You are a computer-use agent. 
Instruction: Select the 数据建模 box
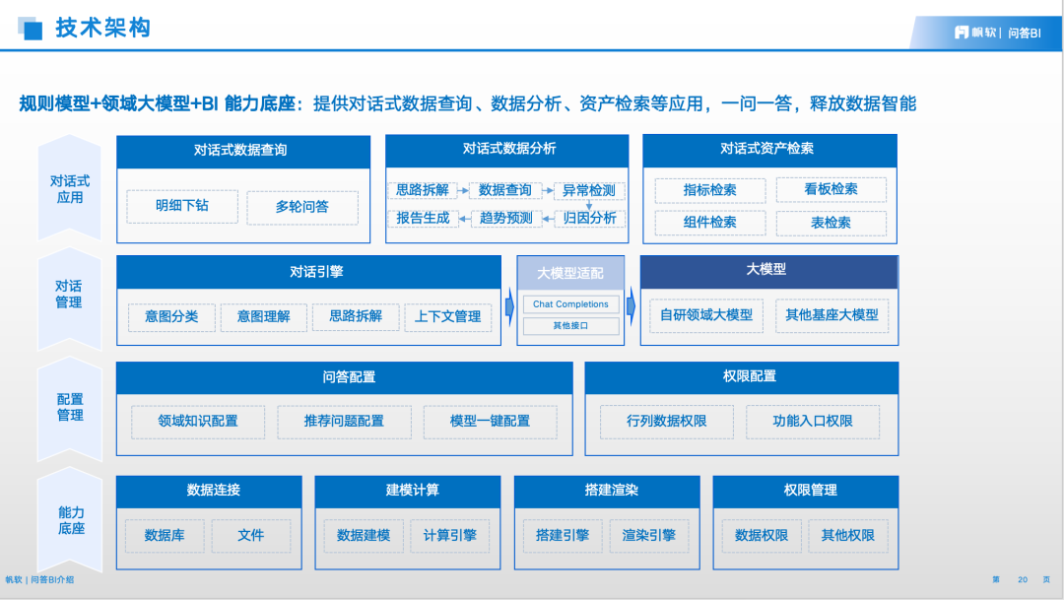point(364,536)
